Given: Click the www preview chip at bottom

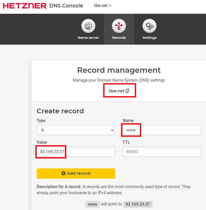Looking at the screenshot, I should (92, 204).
